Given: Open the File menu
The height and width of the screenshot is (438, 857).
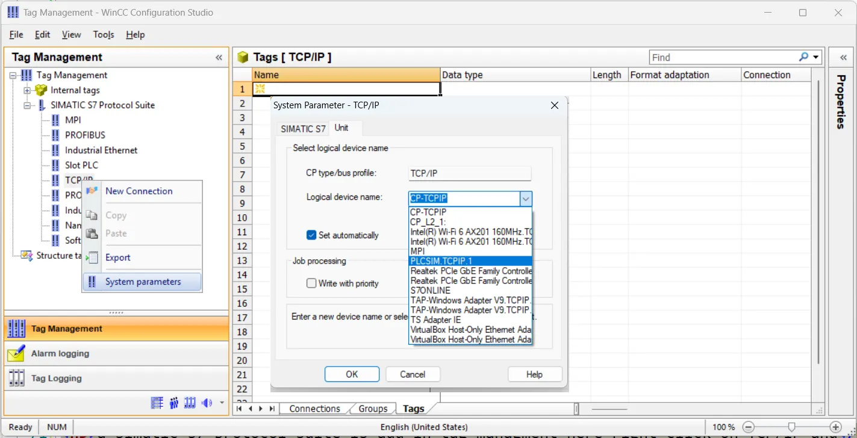Looking at the screenshot, I should (16, 34).
